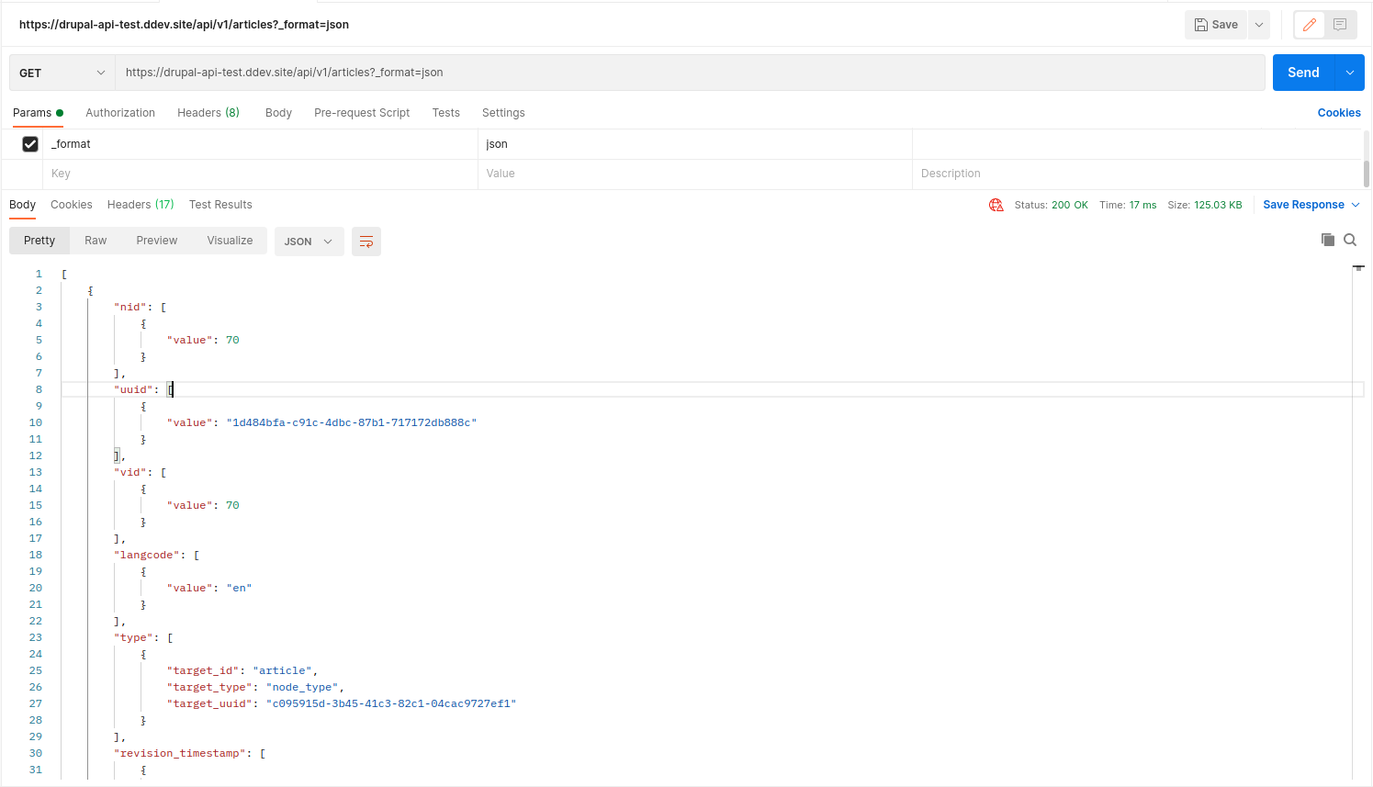Switch to the Authorization tab
1373x787 pixels.
click(120, 113)
